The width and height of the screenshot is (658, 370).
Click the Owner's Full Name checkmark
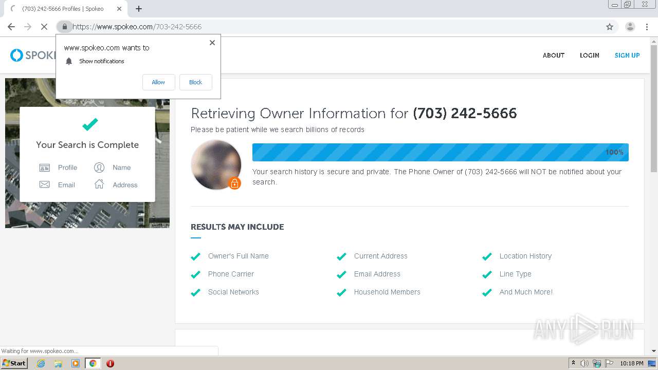tap(195, 256)
